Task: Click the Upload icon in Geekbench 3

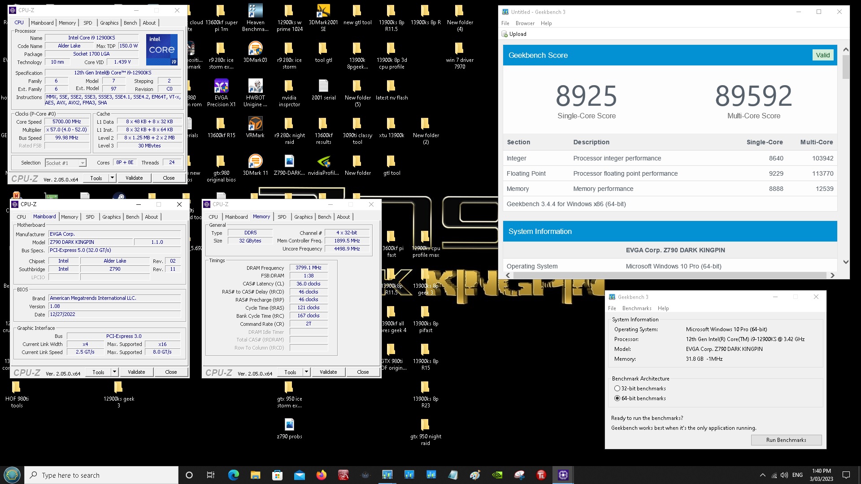Action: coord(505,34)
